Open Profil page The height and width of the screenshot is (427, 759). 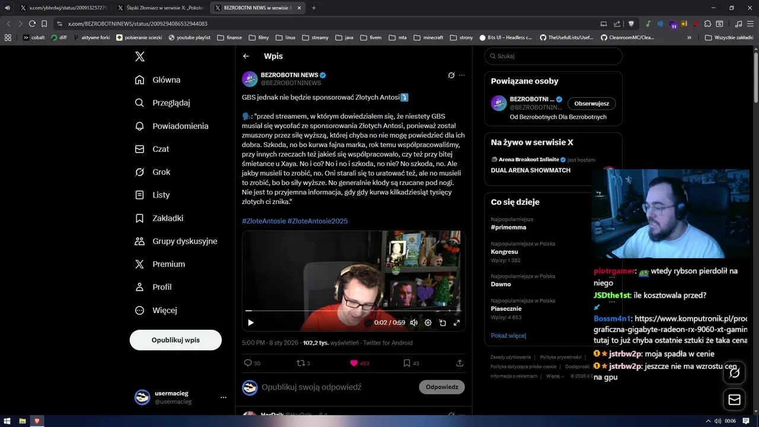(154, 287)
